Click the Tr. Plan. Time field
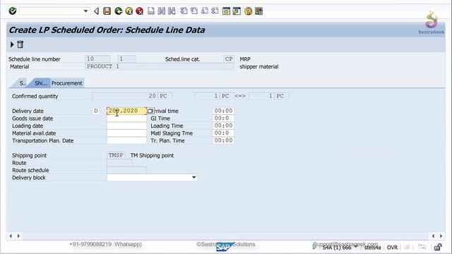Viewport: 452px width, 254px height. [223, 140]
